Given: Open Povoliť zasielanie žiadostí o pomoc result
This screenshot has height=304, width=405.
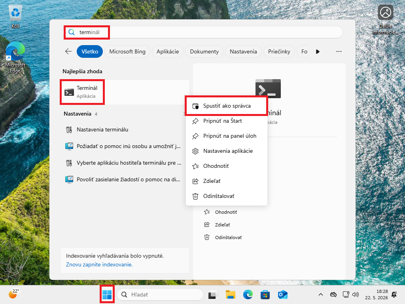Looking at the screenshot, I should (x=125, y=179).
